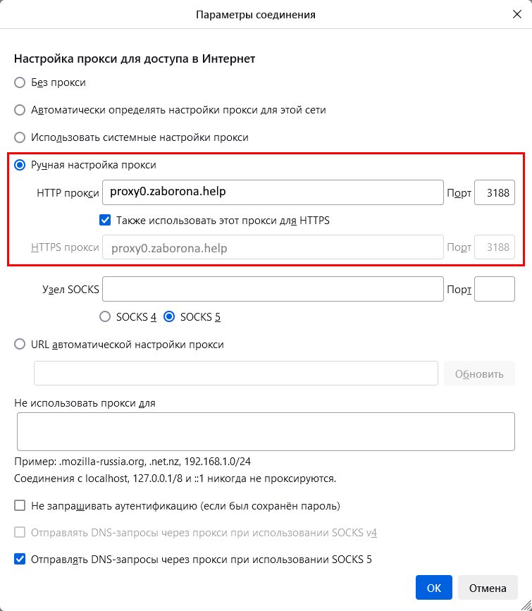The height and width of the screenshot is (611, 532).
Task: Confirm settings with the OK button
Action: click(x=434, y=588)
